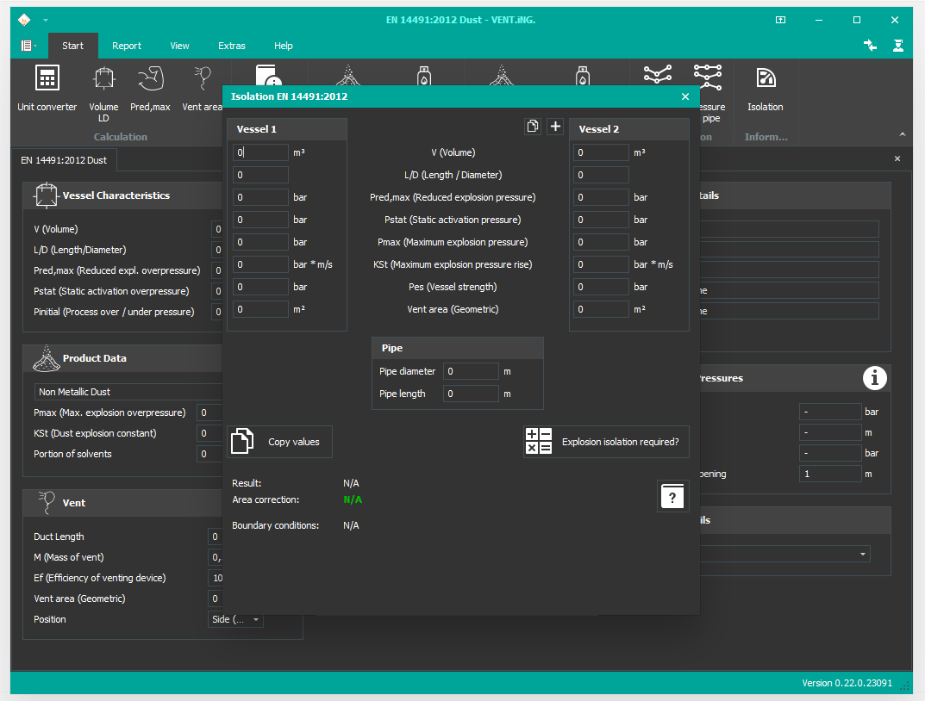Focus the Vessel 2 Volume field
Image resolution: width=925 pixels, height=701 pixels.
pyautogui.click(x=601, y=152)
